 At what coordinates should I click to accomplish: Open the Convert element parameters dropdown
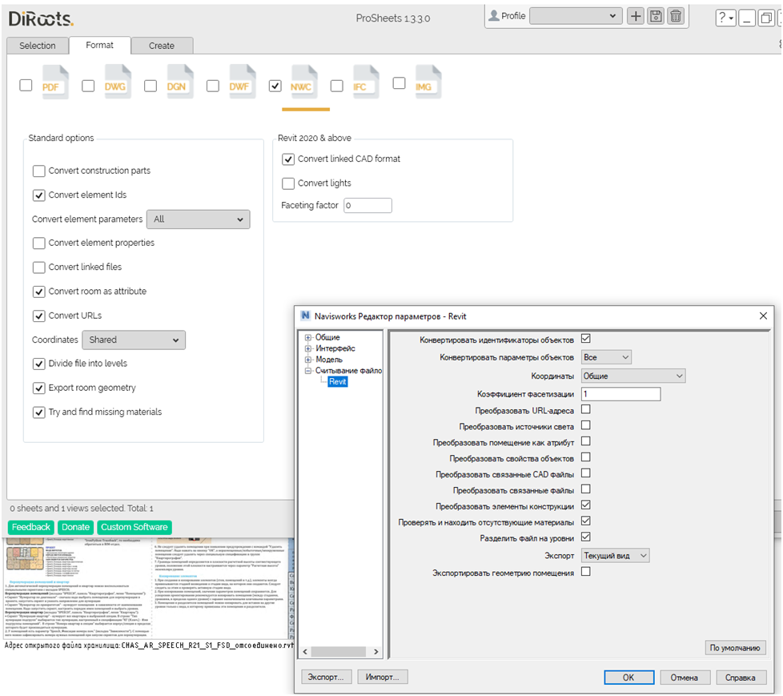tap(198, 219)
